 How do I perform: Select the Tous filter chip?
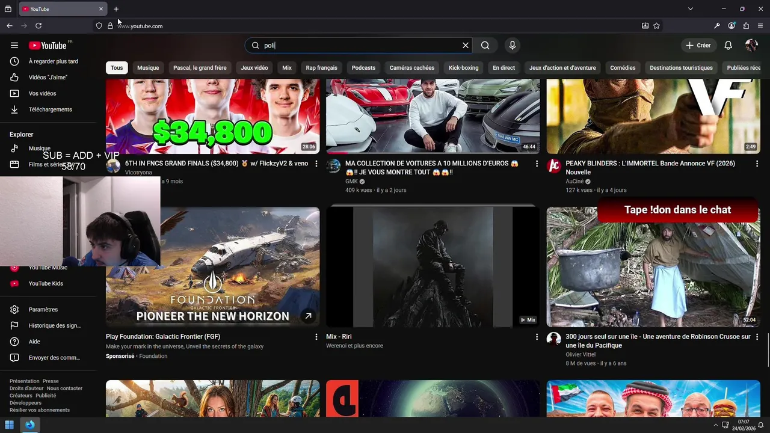click(x=117, y=68)
